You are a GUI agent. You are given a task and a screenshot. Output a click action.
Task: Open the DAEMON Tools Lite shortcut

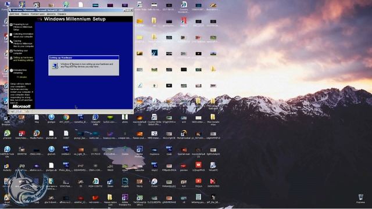7,151
